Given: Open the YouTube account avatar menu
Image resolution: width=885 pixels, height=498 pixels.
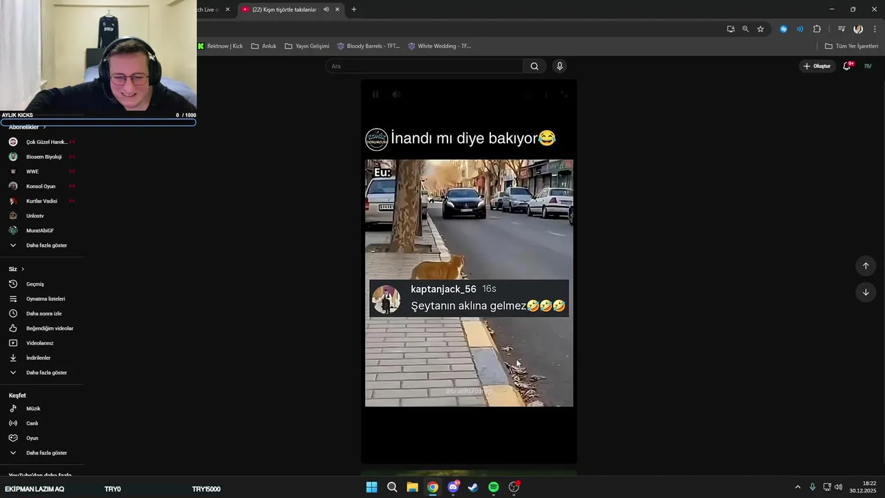Looking at the screenshot, I should pyautogui.click(x=868, y=66).
